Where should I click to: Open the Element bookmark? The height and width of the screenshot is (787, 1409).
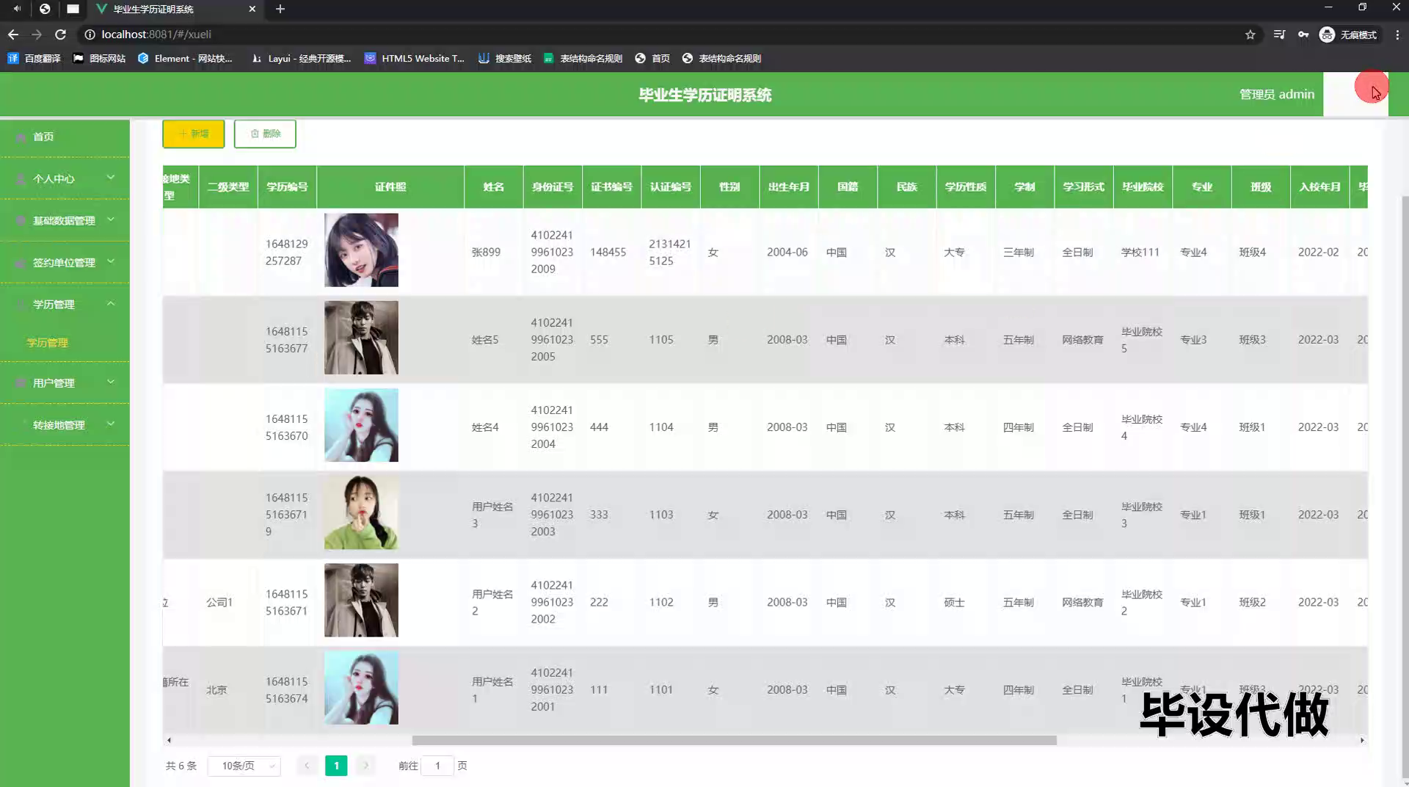tap(186, 58)
